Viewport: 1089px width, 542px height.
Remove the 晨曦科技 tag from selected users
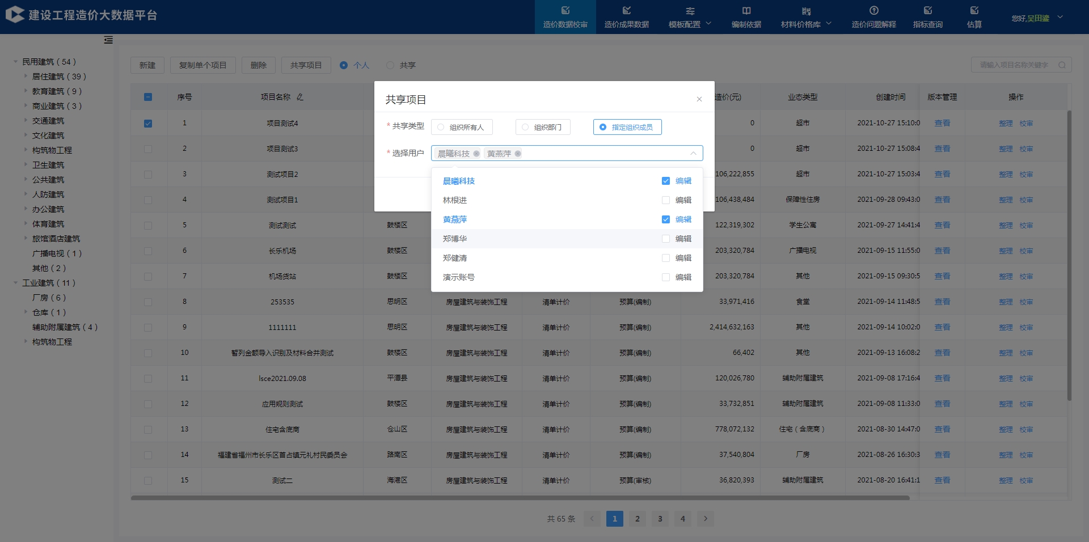pos(476,154)
